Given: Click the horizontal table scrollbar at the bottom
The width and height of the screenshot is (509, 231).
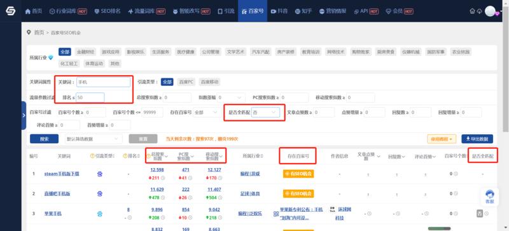Looking at the screenshot, I should point(439,228).
